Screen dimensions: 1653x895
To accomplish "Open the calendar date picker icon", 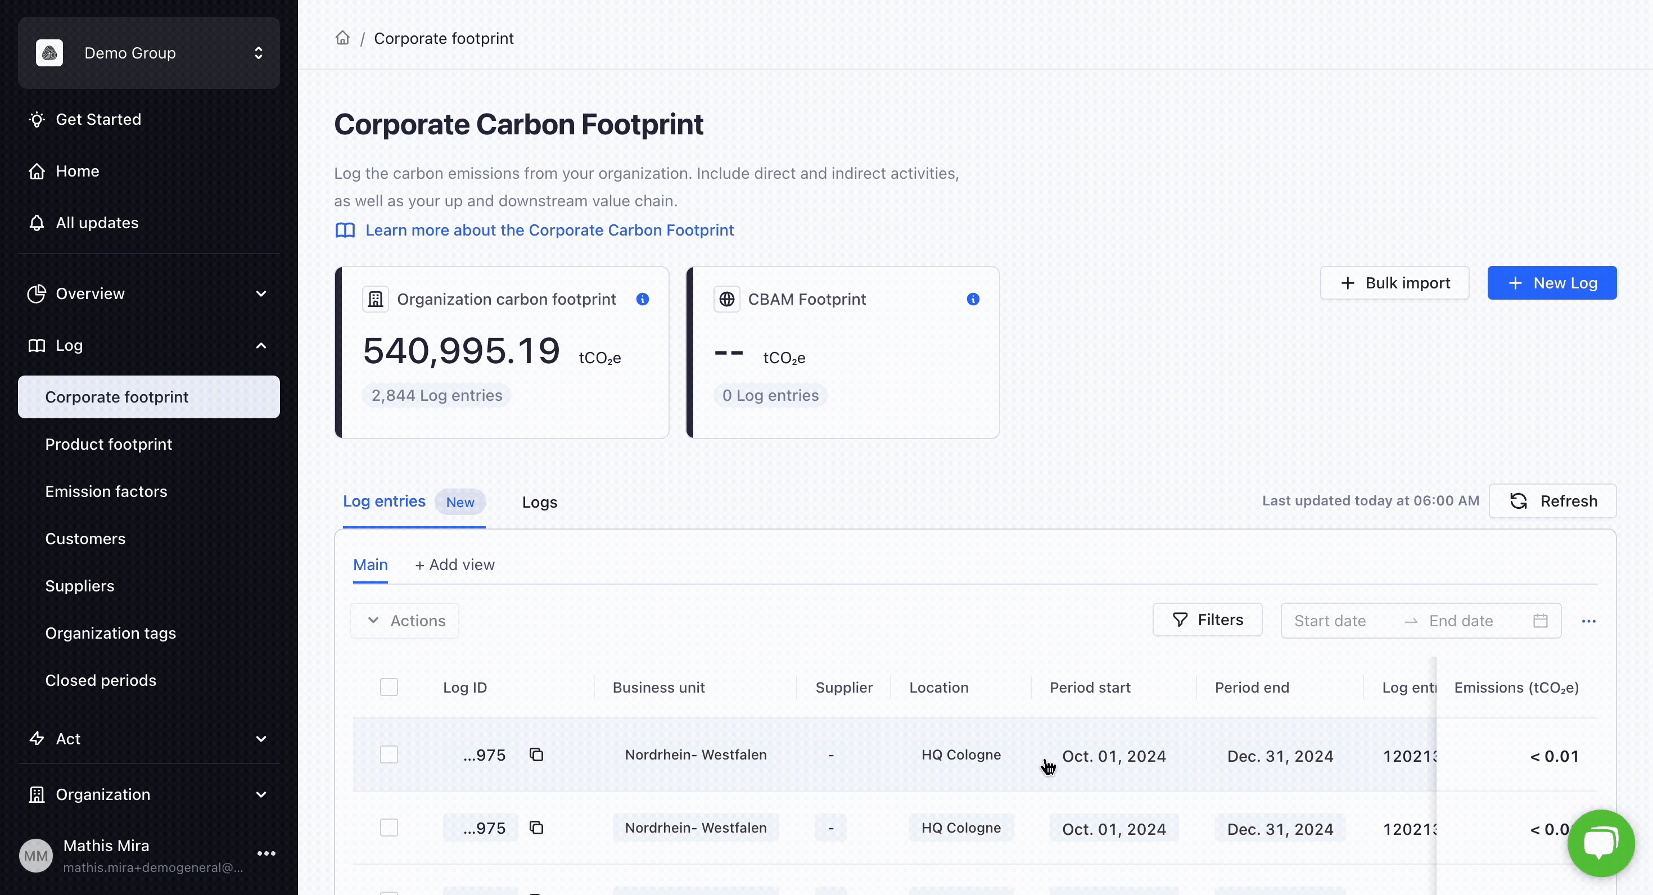I will [1540, 621].
